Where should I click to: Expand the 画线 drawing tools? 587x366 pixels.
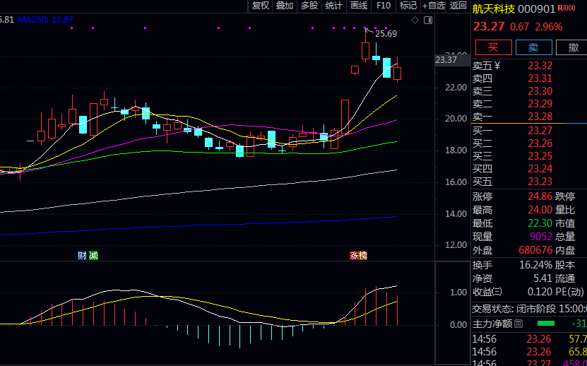coord(359,6)
